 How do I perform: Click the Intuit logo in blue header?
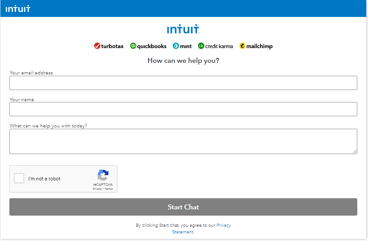(18, 8)
